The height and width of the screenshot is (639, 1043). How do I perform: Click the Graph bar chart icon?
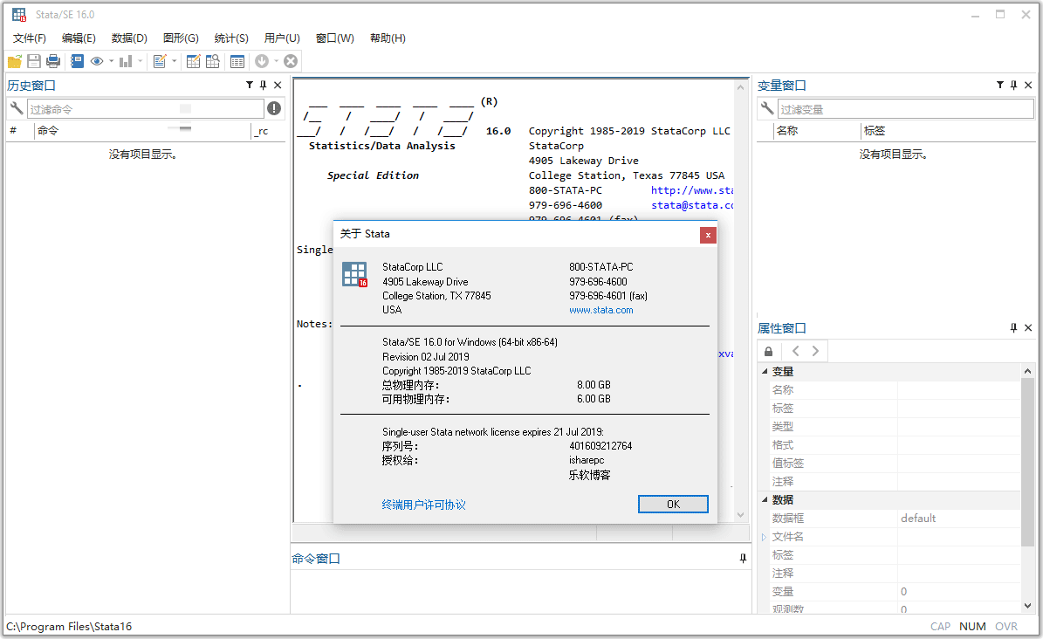(125, 61)
